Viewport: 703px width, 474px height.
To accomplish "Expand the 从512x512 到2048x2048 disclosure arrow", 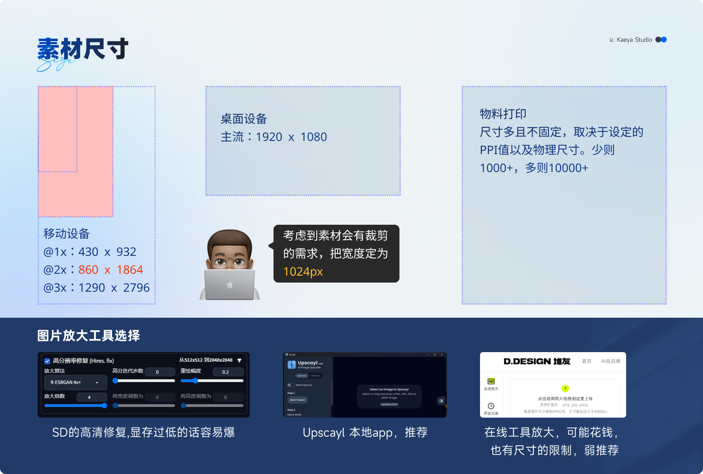I will pos(240,360).
